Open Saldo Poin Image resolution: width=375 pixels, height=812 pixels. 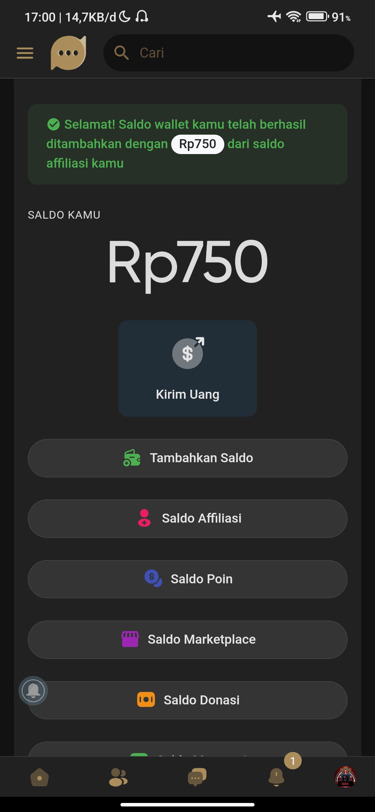coord(187,579)
